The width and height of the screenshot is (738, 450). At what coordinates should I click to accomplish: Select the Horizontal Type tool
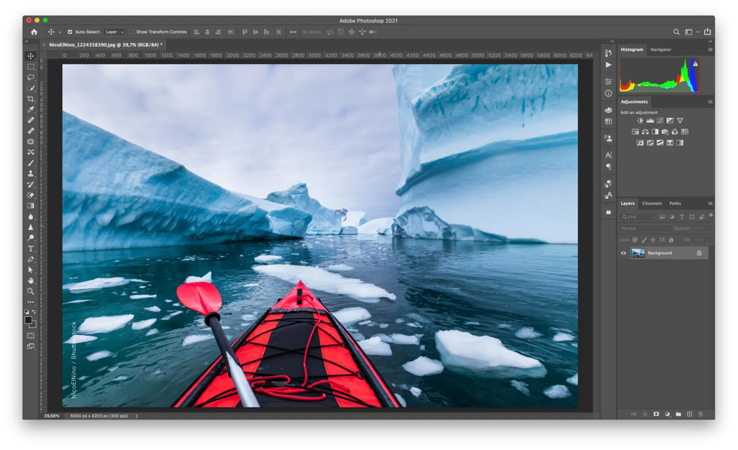(x=31, y=249)
